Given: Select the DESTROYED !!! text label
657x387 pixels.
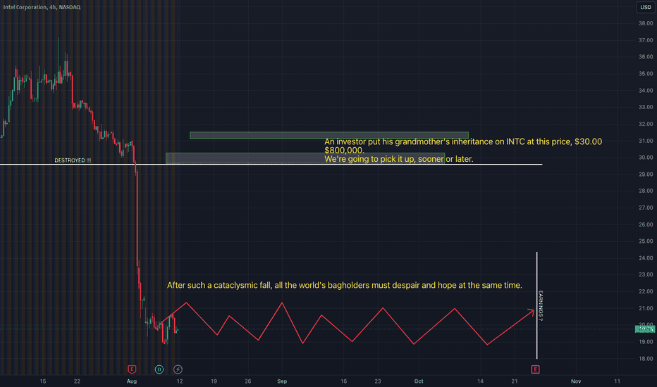Looking at the screenshot, I should 73,160.
